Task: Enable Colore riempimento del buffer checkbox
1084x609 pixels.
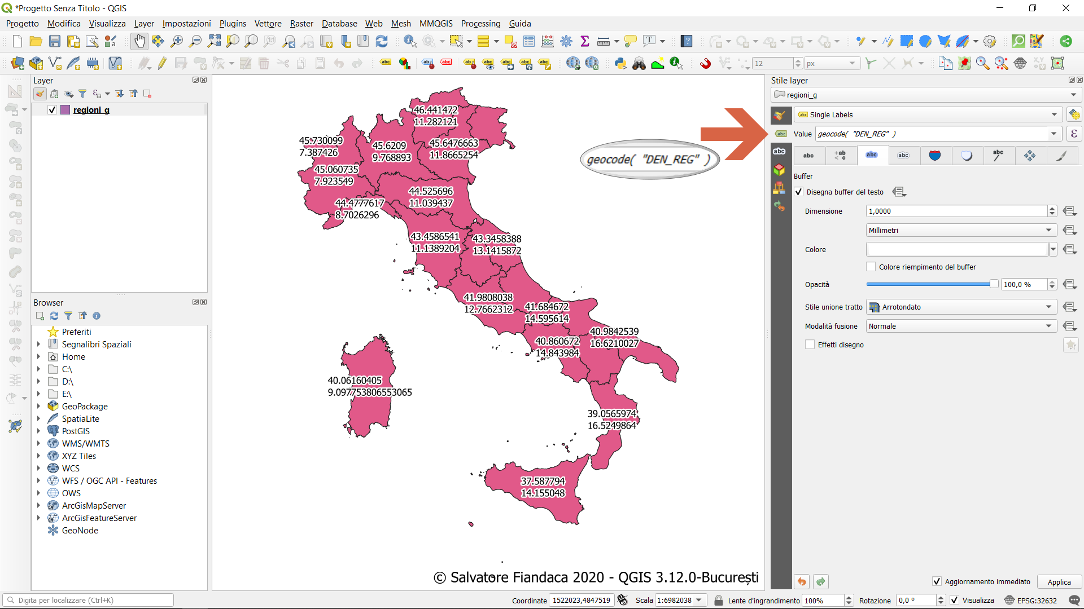Action: [x=871, y=267]
